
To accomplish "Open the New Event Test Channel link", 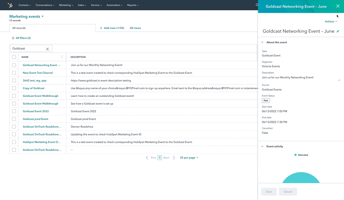I will 38,73.
